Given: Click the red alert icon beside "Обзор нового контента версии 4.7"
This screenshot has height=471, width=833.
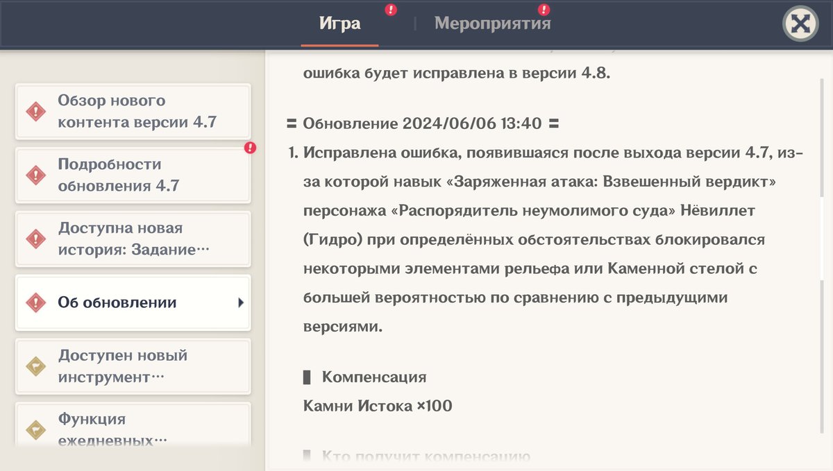Looking at the screenshot, I should [35, 112].
